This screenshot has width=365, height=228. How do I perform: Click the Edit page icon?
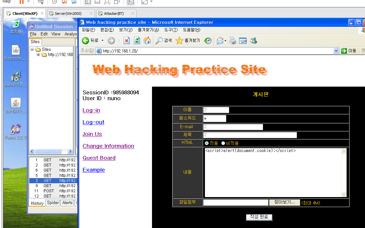243,41
